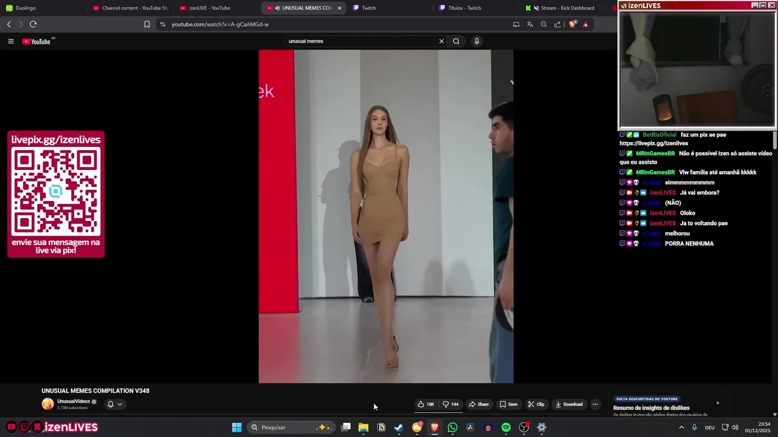Select chat message 'PORRA NENHUMA'
The width and height of the screenshot is (778, 437).
[x=689, y=243]
